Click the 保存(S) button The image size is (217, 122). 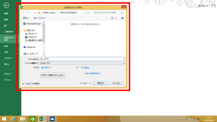[101, 83]
